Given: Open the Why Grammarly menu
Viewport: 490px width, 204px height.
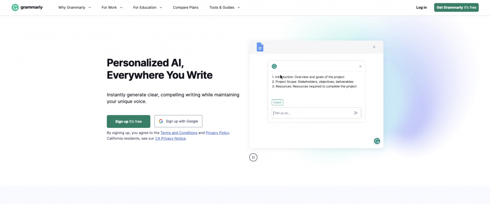Looking at the screenshot, I should 75,8.
